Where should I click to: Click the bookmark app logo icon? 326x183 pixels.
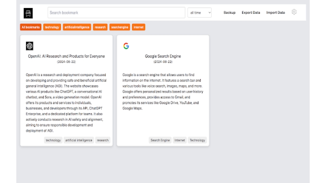click(28, 13)
